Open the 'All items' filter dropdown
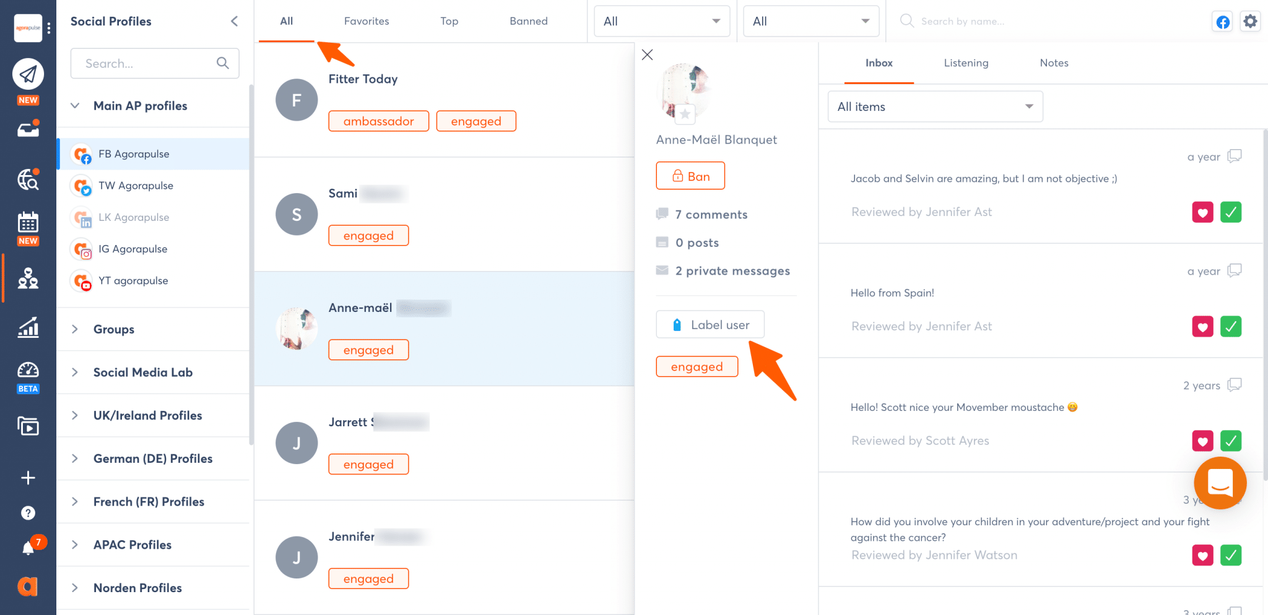The height and width of the screenshot is (615, 1268). click(935, 106)
